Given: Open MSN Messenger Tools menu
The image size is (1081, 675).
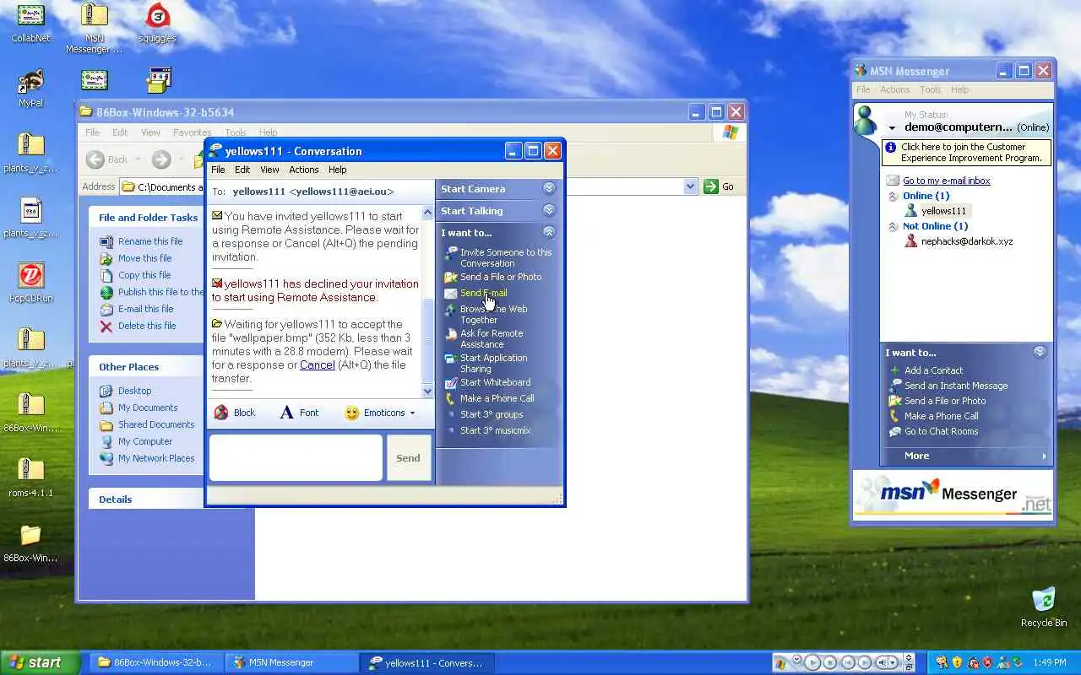Looking at the screenshot, I should [x=930, y=89].
